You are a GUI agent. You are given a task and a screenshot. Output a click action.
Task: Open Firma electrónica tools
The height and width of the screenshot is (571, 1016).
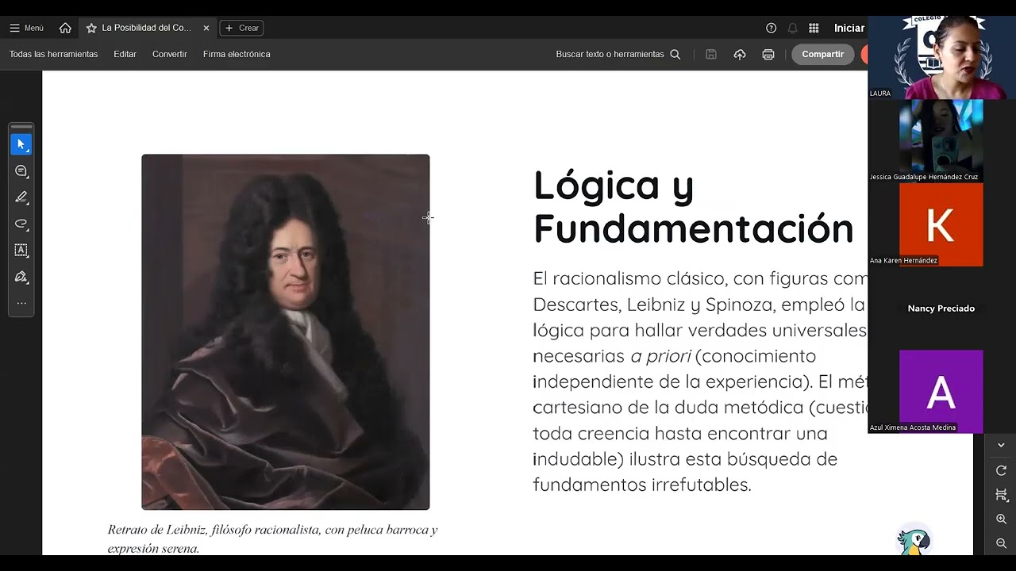[x=237, y=54]
